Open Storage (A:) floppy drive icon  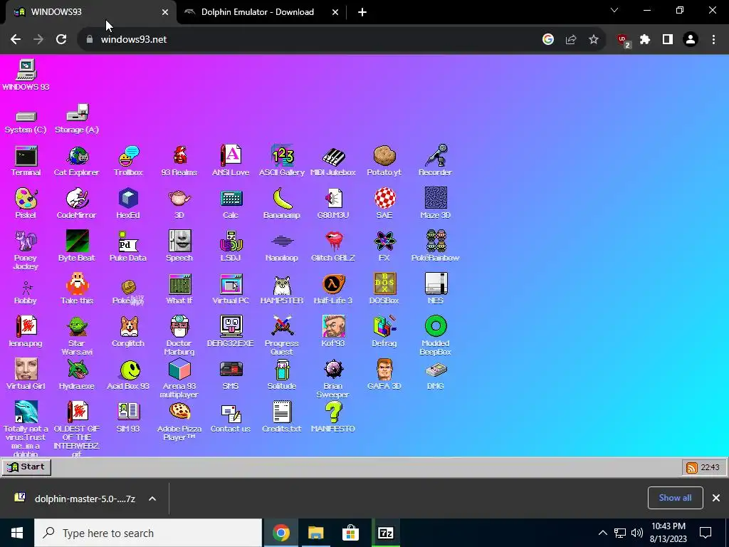(77, 119)
